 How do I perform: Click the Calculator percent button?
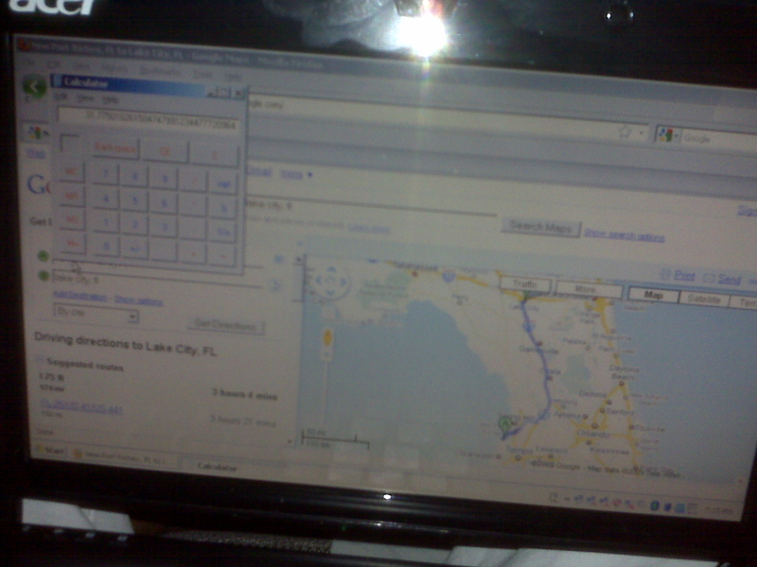click(x=223, y=207)
